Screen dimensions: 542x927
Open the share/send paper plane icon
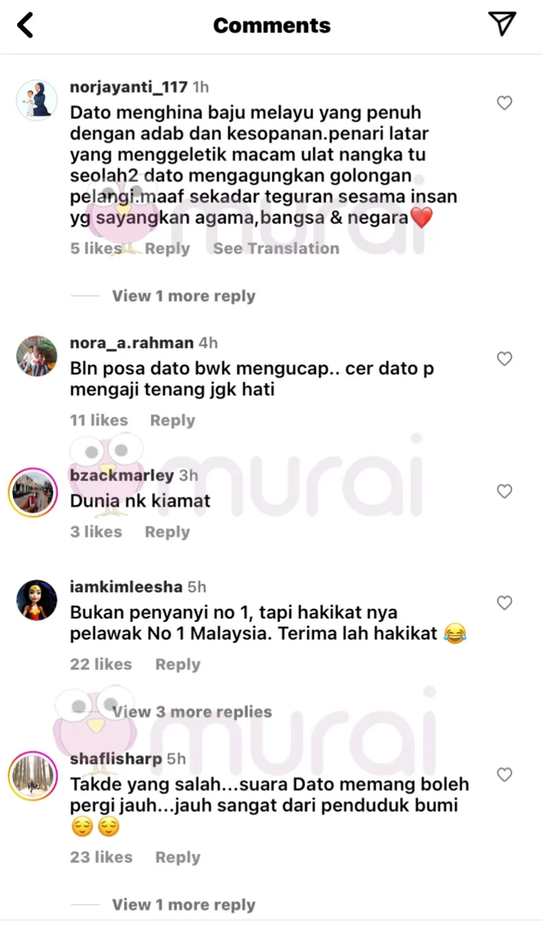pos(501,24)
